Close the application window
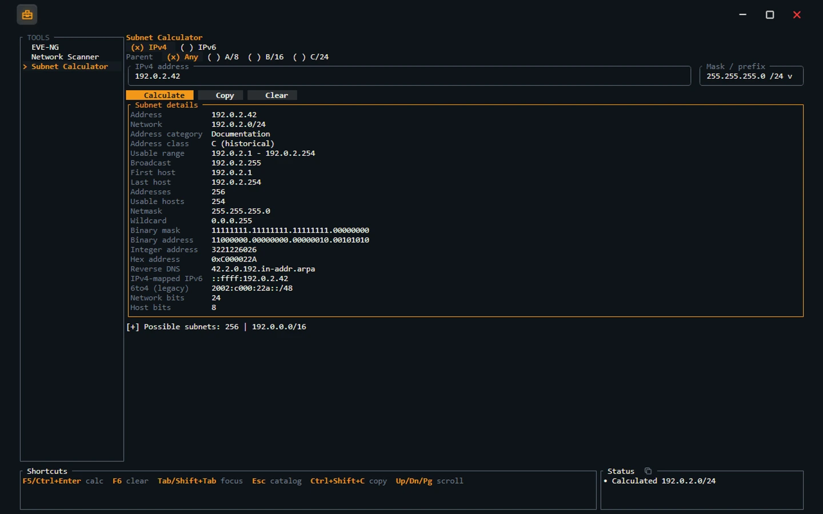 [797, 15]
